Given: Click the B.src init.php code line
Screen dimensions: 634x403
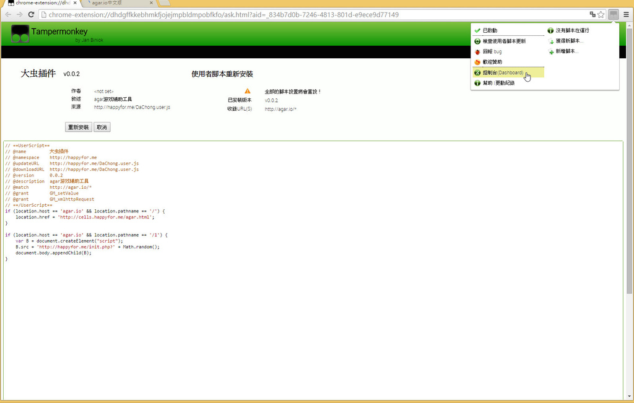Looking at the screenshot, I should pos(87,247).
